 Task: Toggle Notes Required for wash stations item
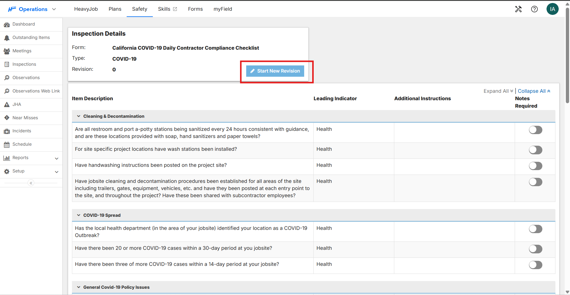tap(536, 150)
